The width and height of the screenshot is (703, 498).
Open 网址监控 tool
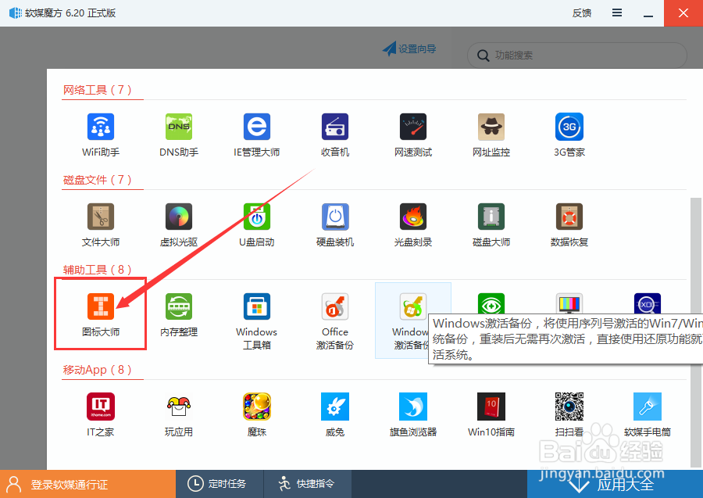click(491, 135)
